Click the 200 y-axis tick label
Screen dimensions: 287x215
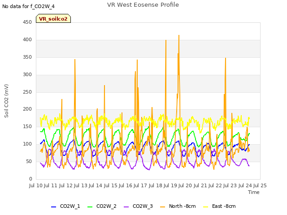27,109
